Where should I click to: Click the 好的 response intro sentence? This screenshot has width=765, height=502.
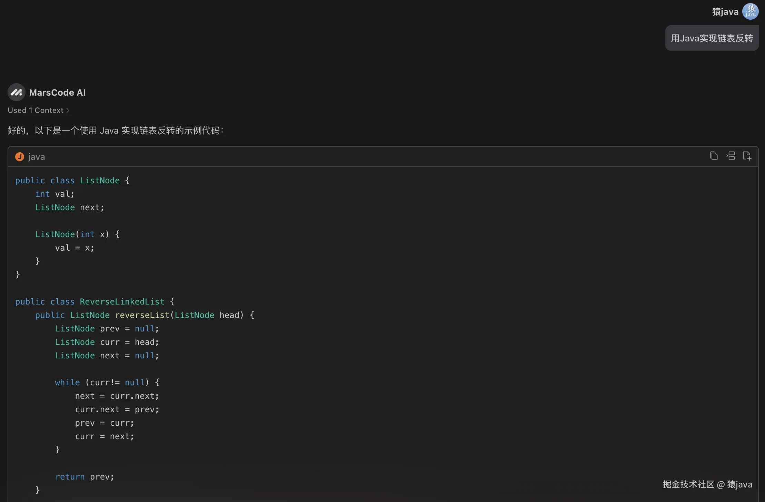point(116,131)
